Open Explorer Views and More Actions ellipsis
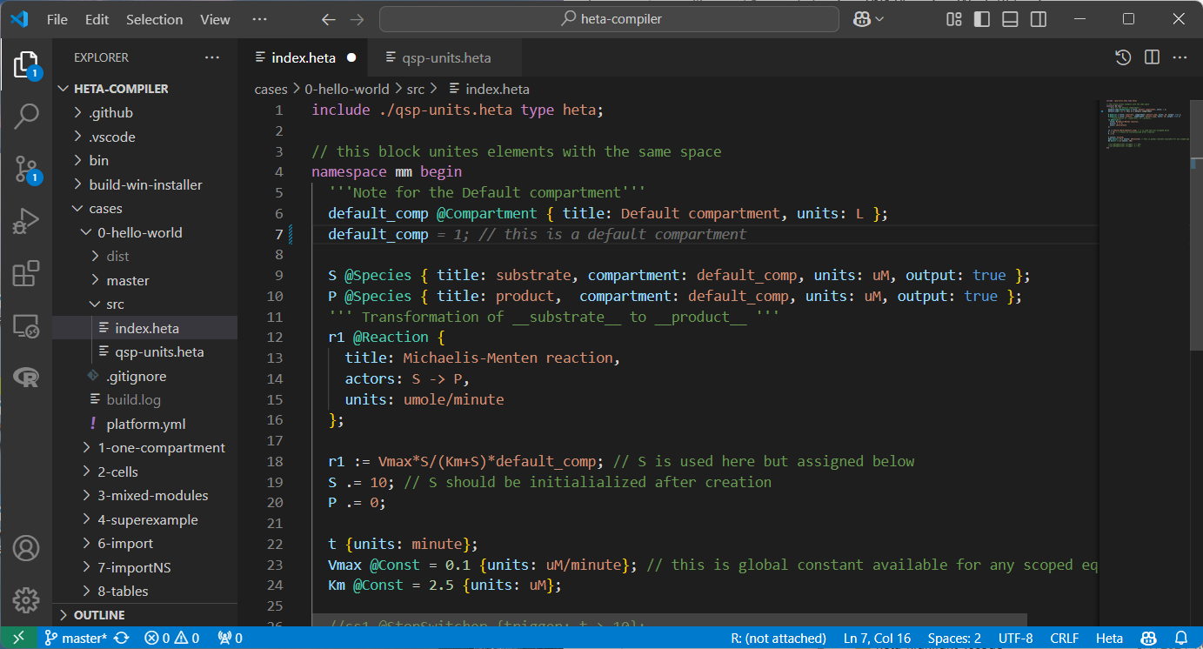This screenshot has width=1203, height=649. pos(212,57)
